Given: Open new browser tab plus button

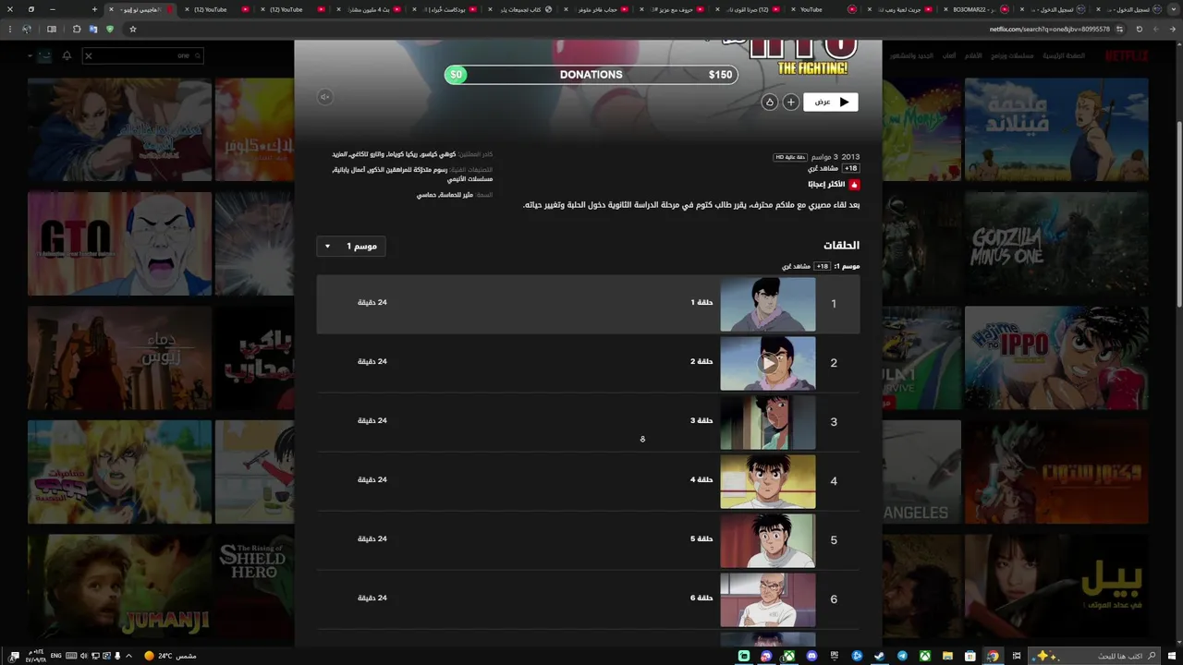Looking at the screenshot, I should point(94,9).
